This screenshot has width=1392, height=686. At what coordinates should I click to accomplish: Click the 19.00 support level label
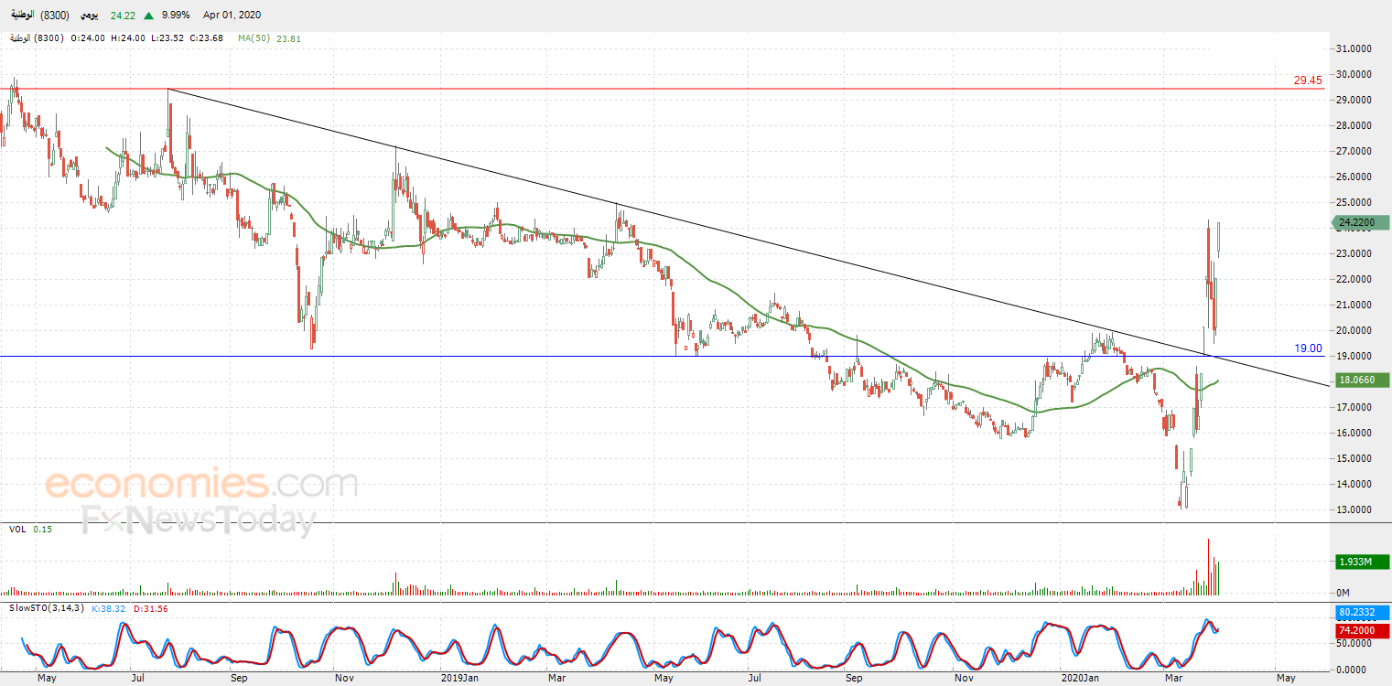1308,348
